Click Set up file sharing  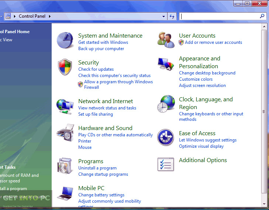(96, 114)
